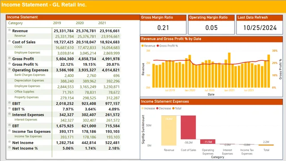
Task: Click Property Expenses row label
Action: (26, 97)
